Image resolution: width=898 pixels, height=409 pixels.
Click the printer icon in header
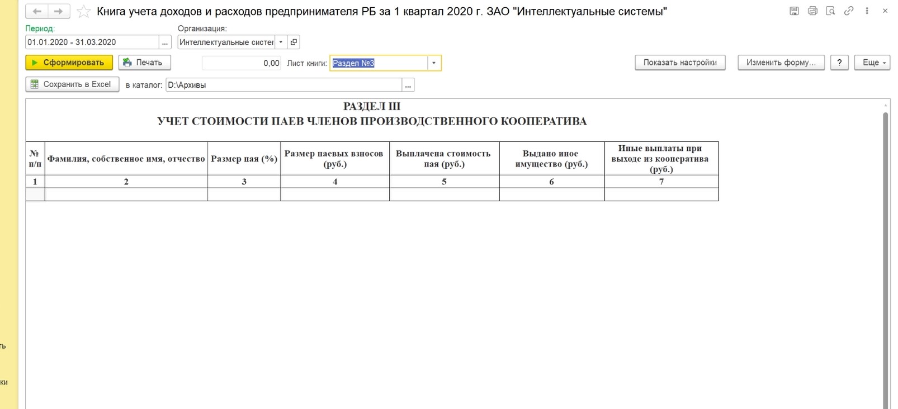pos(812,11)
